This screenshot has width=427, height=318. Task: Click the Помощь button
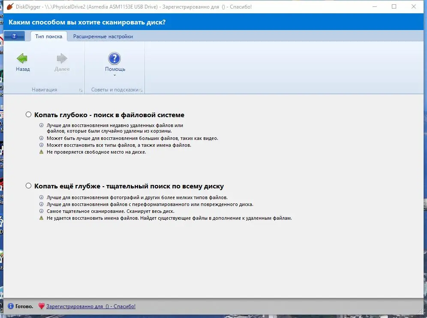click(x=115, y=62)
